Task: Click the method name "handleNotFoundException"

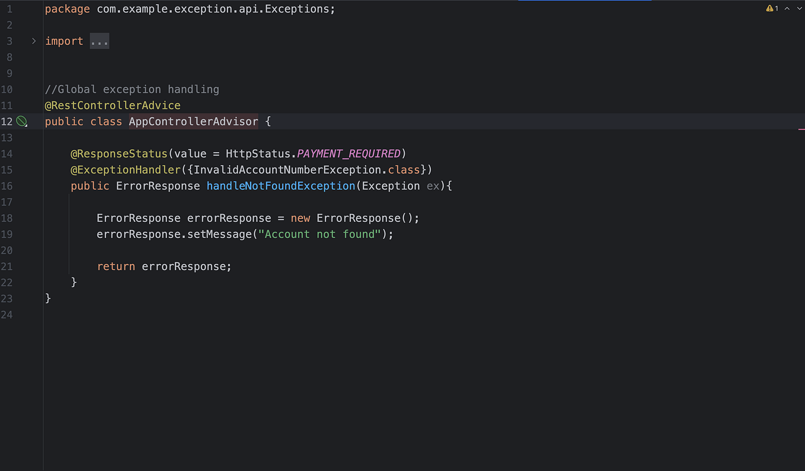Action: coord(281,186)
